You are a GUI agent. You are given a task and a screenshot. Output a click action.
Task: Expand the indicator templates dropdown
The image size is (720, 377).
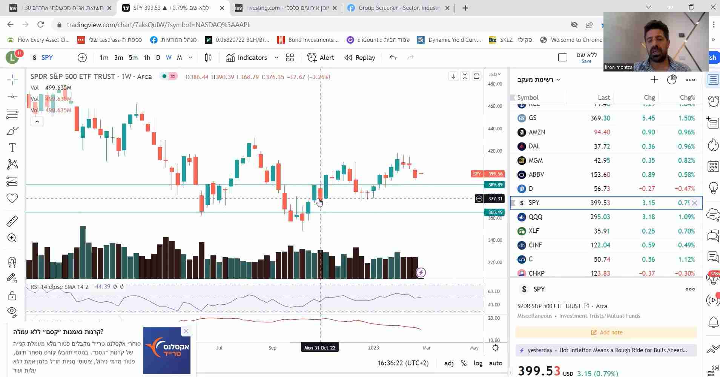pos(276,58)
